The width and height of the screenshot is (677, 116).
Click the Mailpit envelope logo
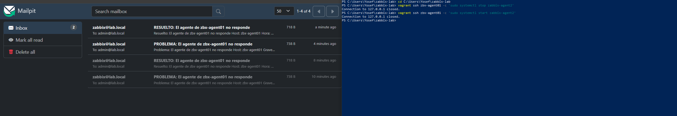pyautogui.click(x=9, y=11)
